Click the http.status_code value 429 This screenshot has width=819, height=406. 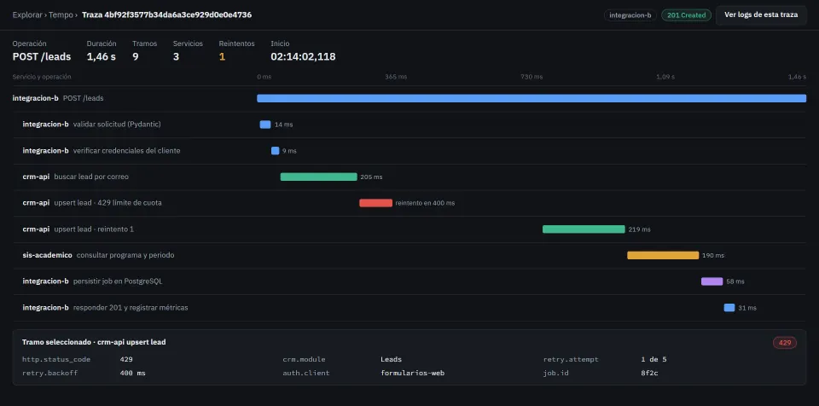pos(126,359)
